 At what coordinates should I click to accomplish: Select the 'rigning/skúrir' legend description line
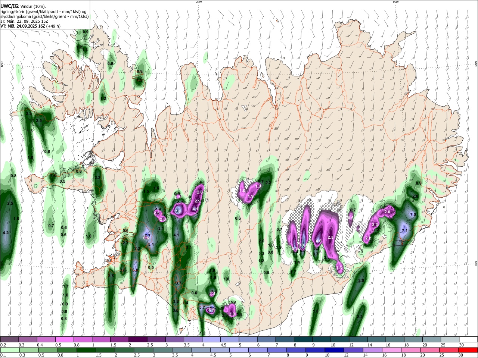44,11
